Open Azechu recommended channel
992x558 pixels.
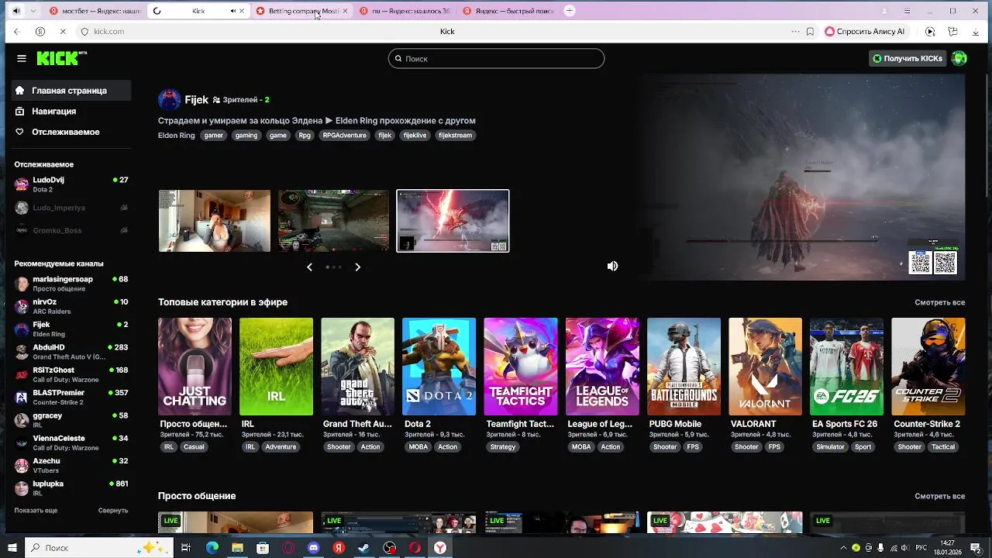[71, 465]
